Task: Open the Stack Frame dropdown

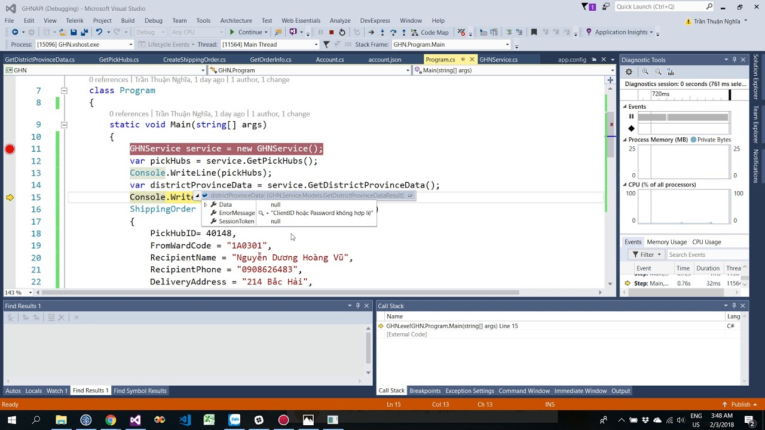Action: click(451, 44)
